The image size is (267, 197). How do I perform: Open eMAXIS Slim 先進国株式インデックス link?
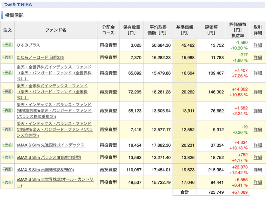(51, 145)
